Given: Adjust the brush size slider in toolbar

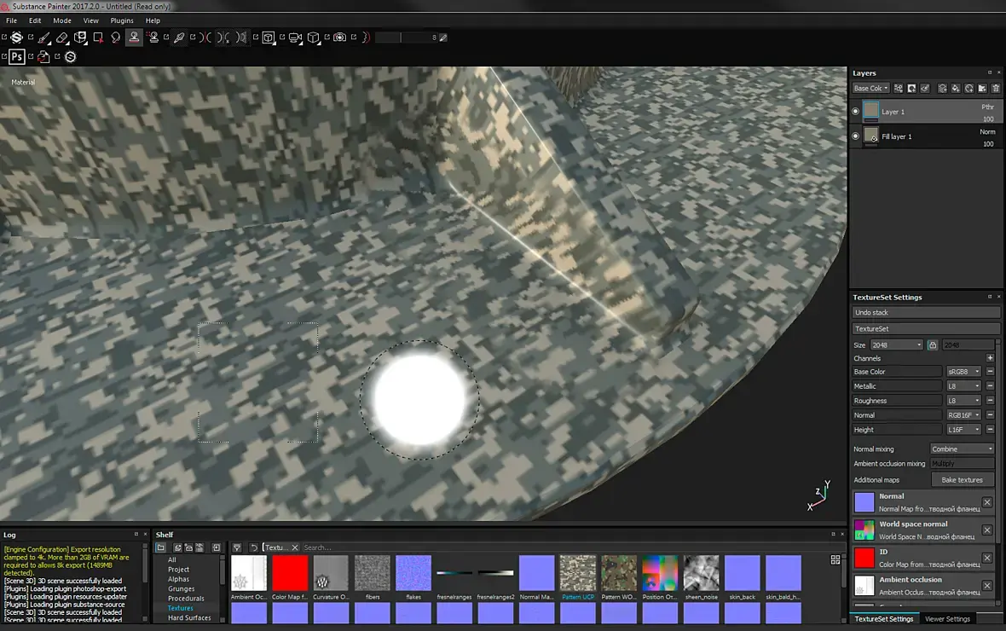Looking at the screenshot, I should coord(406,38).
